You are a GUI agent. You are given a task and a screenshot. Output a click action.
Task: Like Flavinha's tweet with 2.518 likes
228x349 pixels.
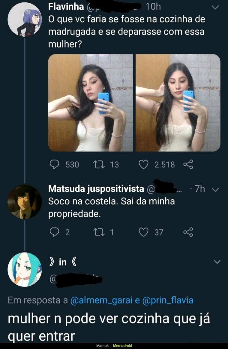coord(143,164)
